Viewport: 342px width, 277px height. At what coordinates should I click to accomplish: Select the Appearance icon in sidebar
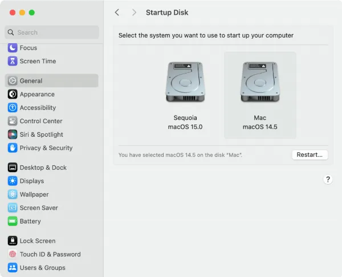pyautogui.click(x=13, y=94)
